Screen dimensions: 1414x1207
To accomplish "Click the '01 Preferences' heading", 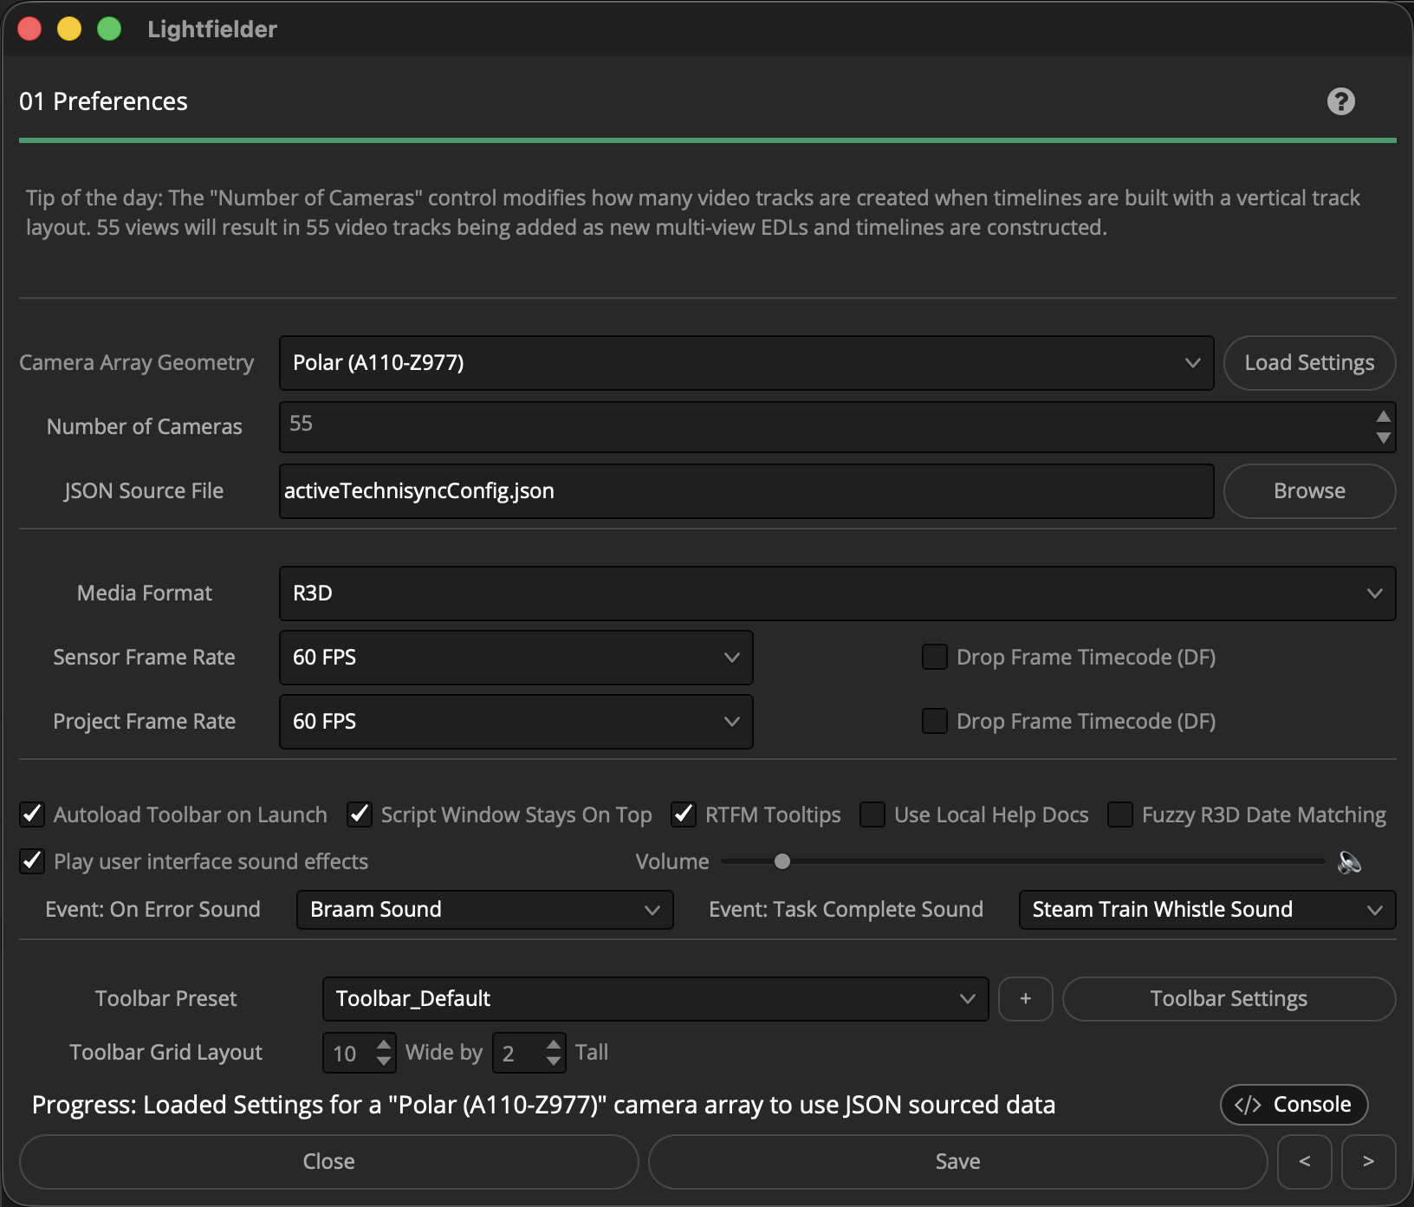I will (x=103, y=101).
